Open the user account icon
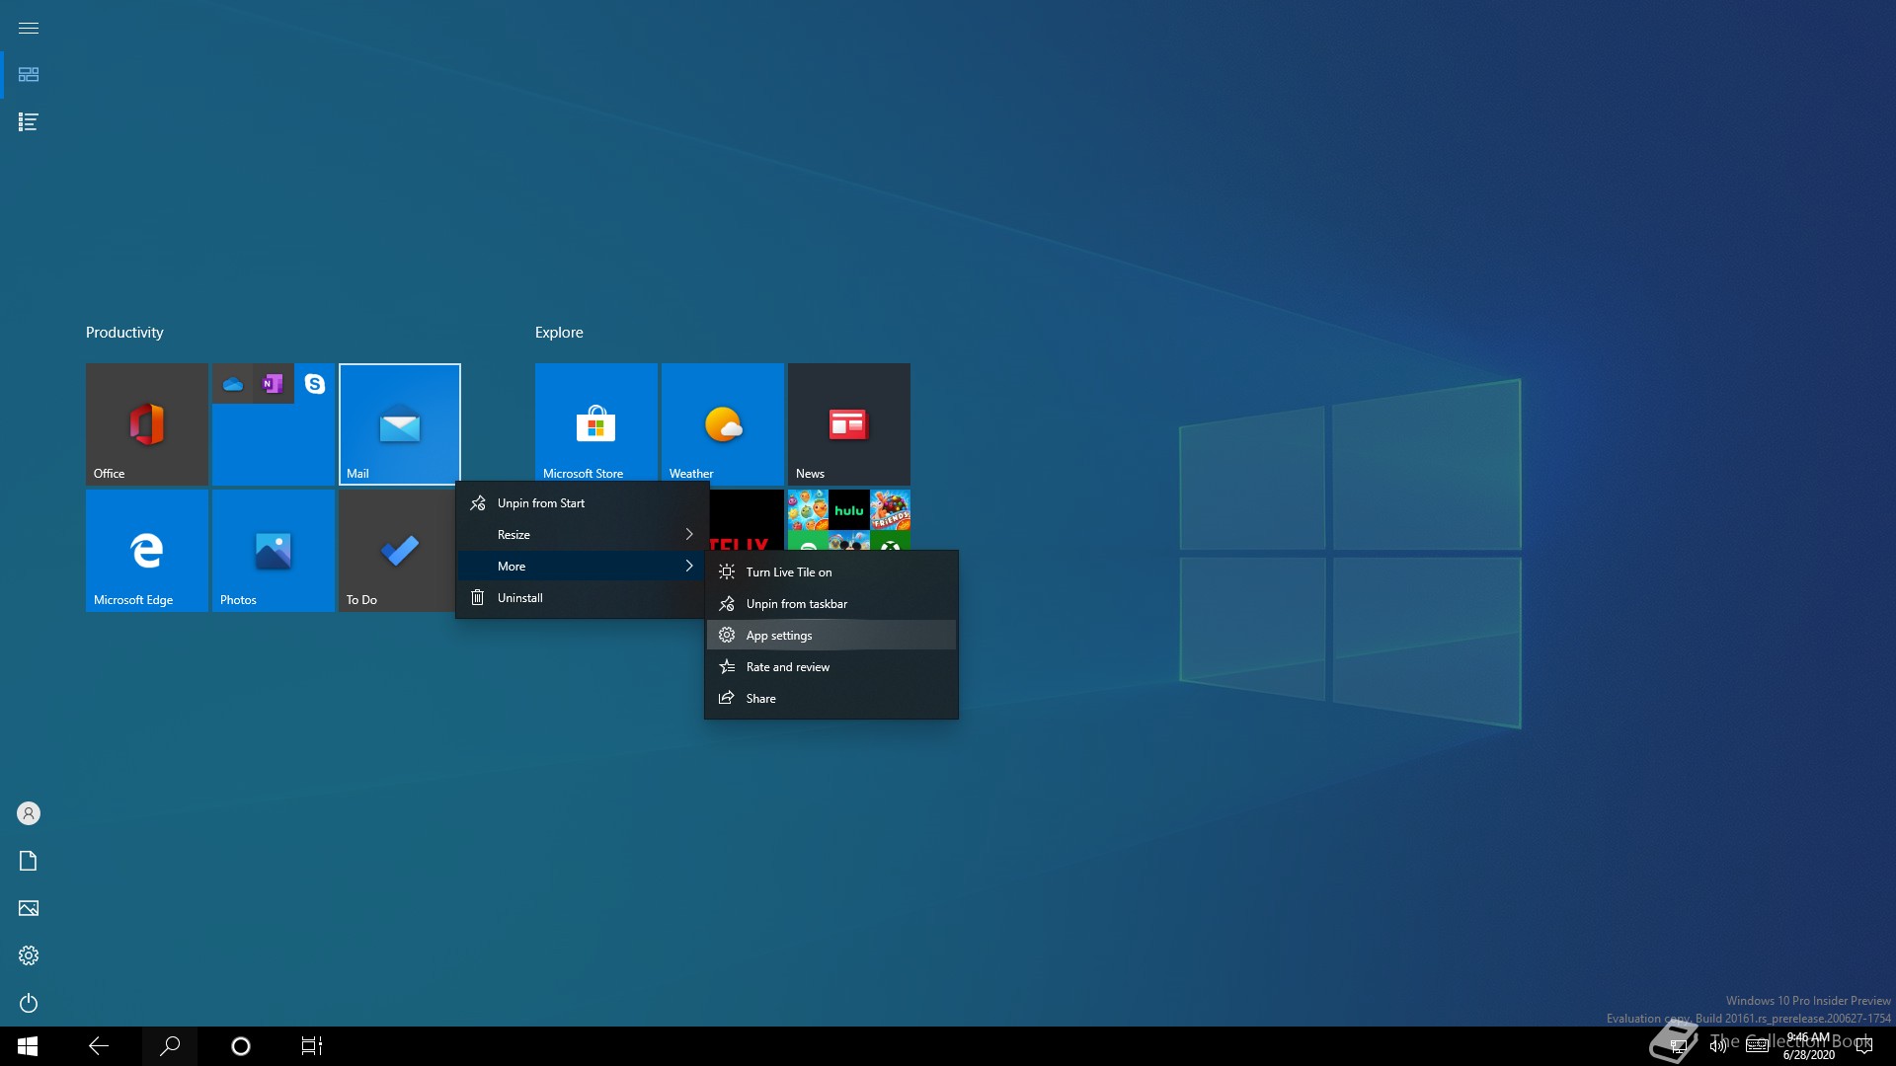Viewport: 1896px width, 1066px height. (x=29, y=813)
